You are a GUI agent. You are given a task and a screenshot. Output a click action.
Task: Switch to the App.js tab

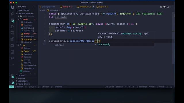coord(102,7)
